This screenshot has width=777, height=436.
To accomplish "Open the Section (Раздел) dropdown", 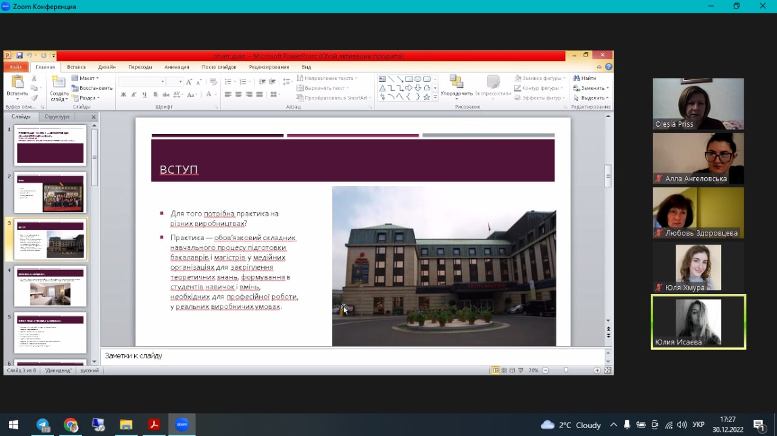I will [x=85, y=98].
